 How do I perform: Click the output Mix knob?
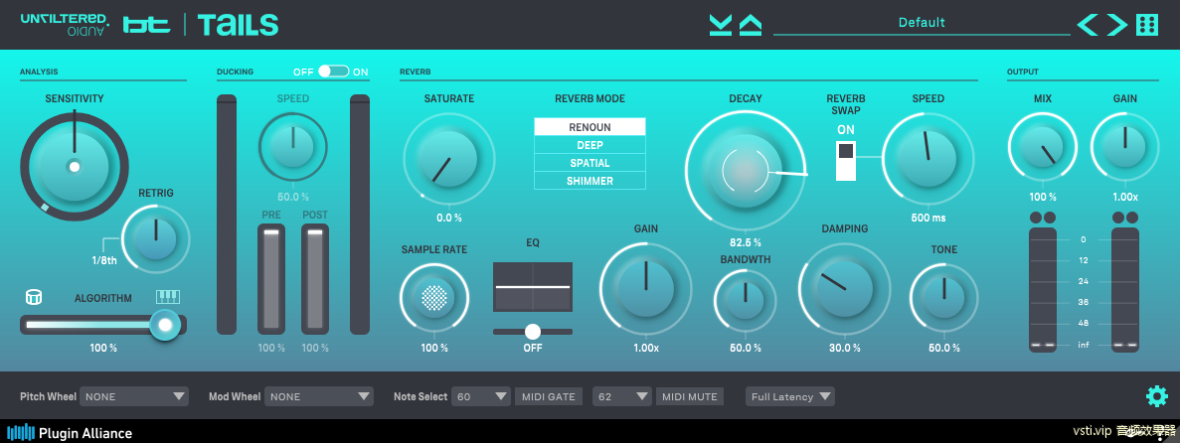pyautogui.click(x=1042, y=147)
